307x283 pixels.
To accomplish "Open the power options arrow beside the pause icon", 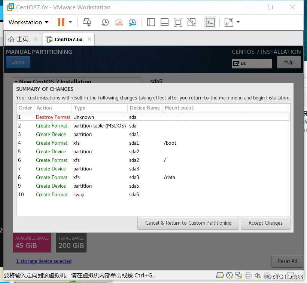I will (x=70, y=22).
